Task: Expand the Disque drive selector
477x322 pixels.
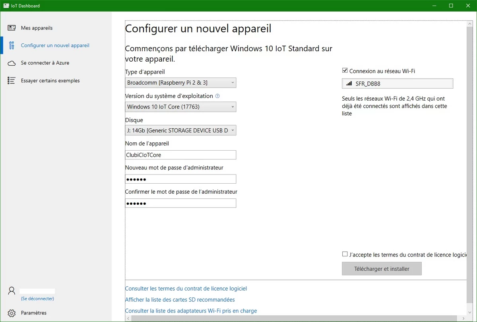Action: coord(180,130)
